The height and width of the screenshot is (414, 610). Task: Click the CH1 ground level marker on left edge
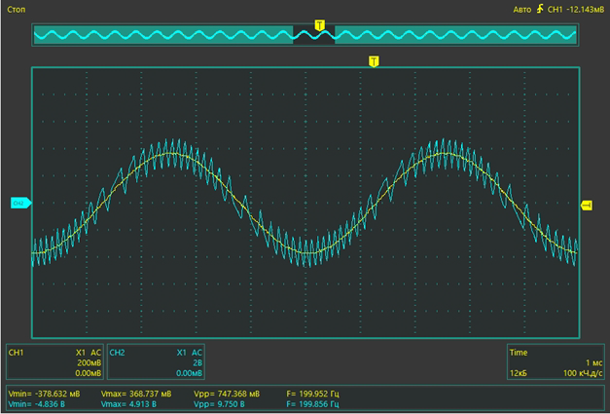pyautogui.click(x=18, y=203)
